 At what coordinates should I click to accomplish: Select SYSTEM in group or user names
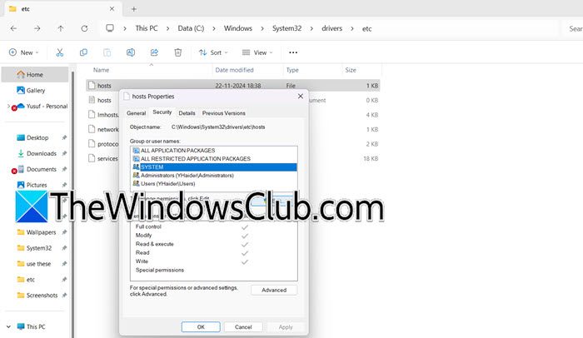point(214,167)
